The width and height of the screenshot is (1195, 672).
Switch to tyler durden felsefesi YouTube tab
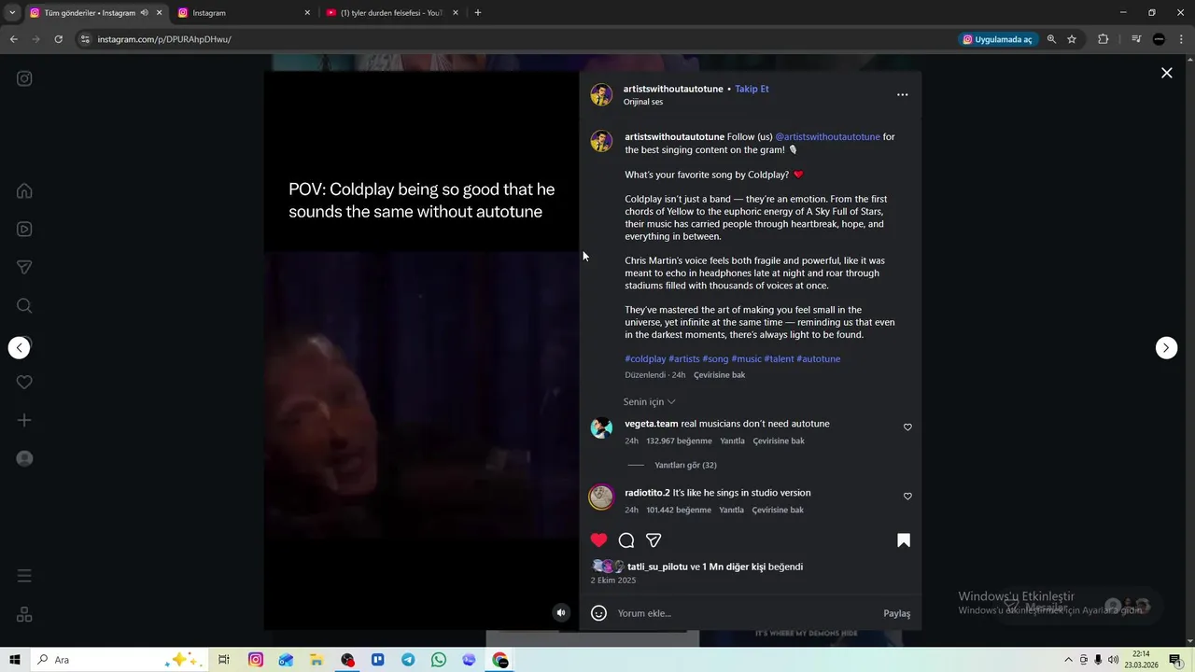391,13
